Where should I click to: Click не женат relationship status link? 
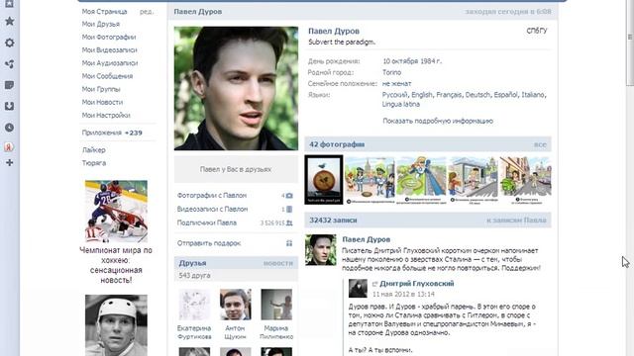click(396, 83)
